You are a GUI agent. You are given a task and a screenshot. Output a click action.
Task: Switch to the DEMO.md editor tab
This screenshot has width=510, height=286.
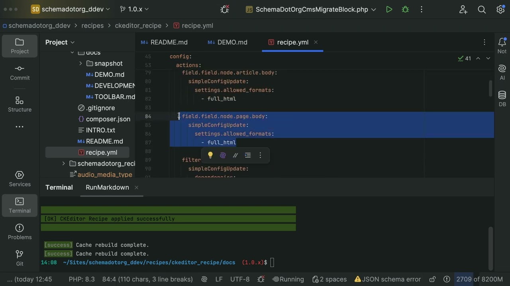(x=228, y=43)
